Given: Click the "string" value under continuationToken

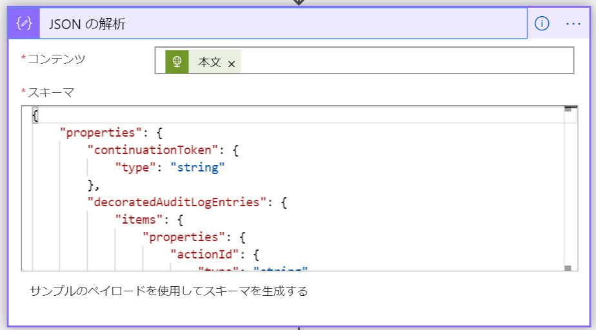Looking at the screenshot, I should 197,168.
